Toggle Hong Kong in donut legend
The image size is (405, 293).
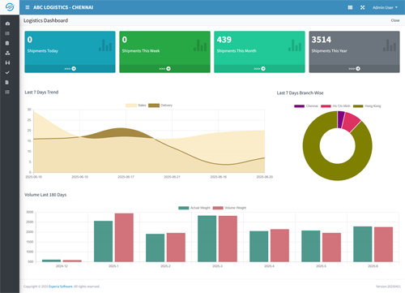click(x=367, y=106)
